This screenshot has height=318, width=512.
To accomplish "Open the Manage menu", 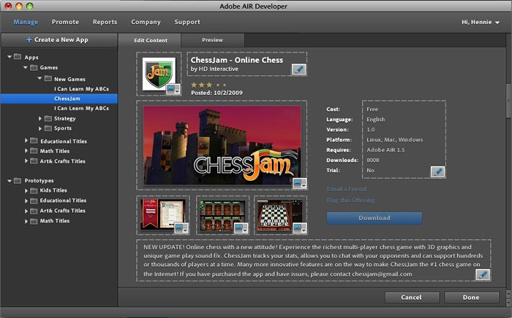I will click(26, 22).
